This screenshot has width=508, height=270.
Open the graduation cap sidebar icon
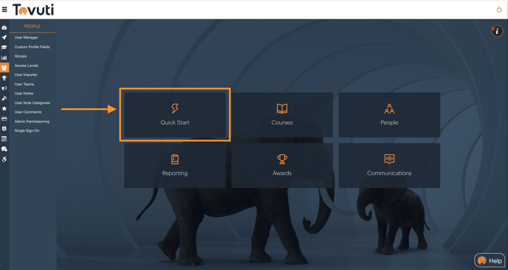pos(4,47)
